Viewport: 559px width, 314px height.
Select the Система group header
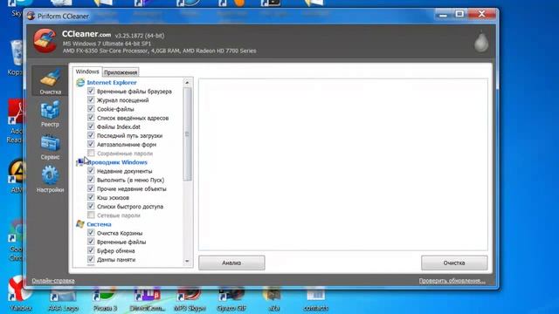point(99,224)
